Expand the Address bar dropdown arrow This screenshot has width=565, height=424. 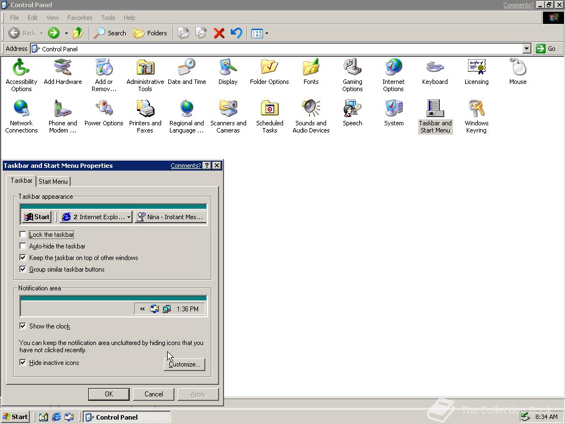tap(526, 49)
